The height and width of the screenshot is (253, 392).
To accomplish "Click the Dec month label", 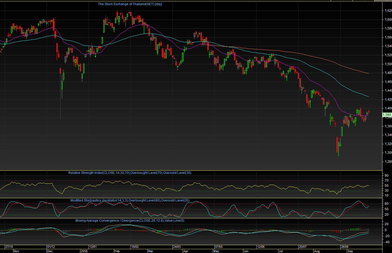I will coord(50,251).
